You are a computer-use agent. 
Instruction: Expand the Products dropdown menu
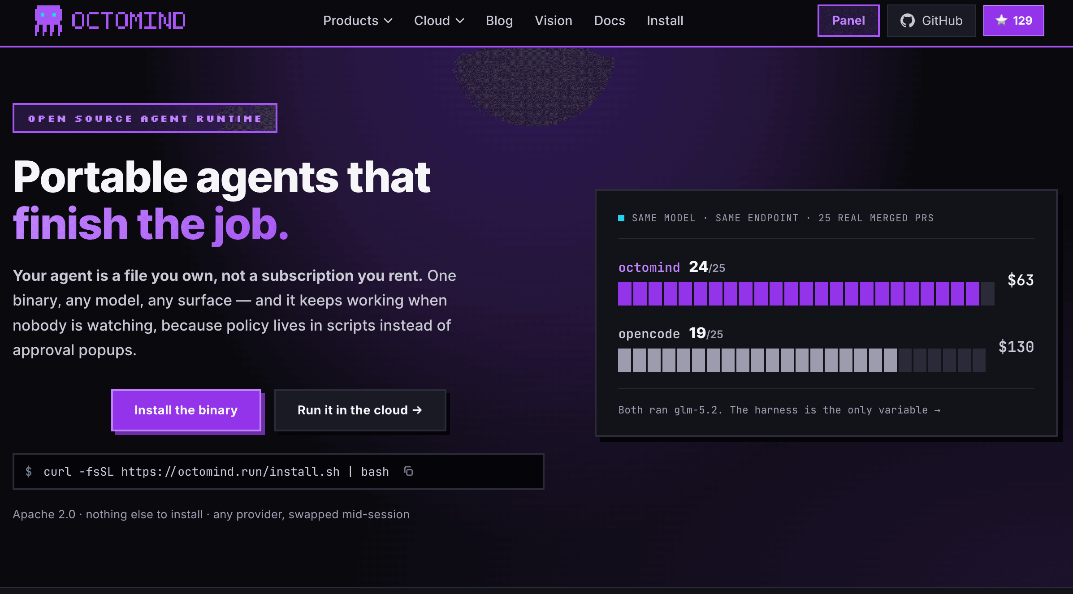click(x=358, y=21)
